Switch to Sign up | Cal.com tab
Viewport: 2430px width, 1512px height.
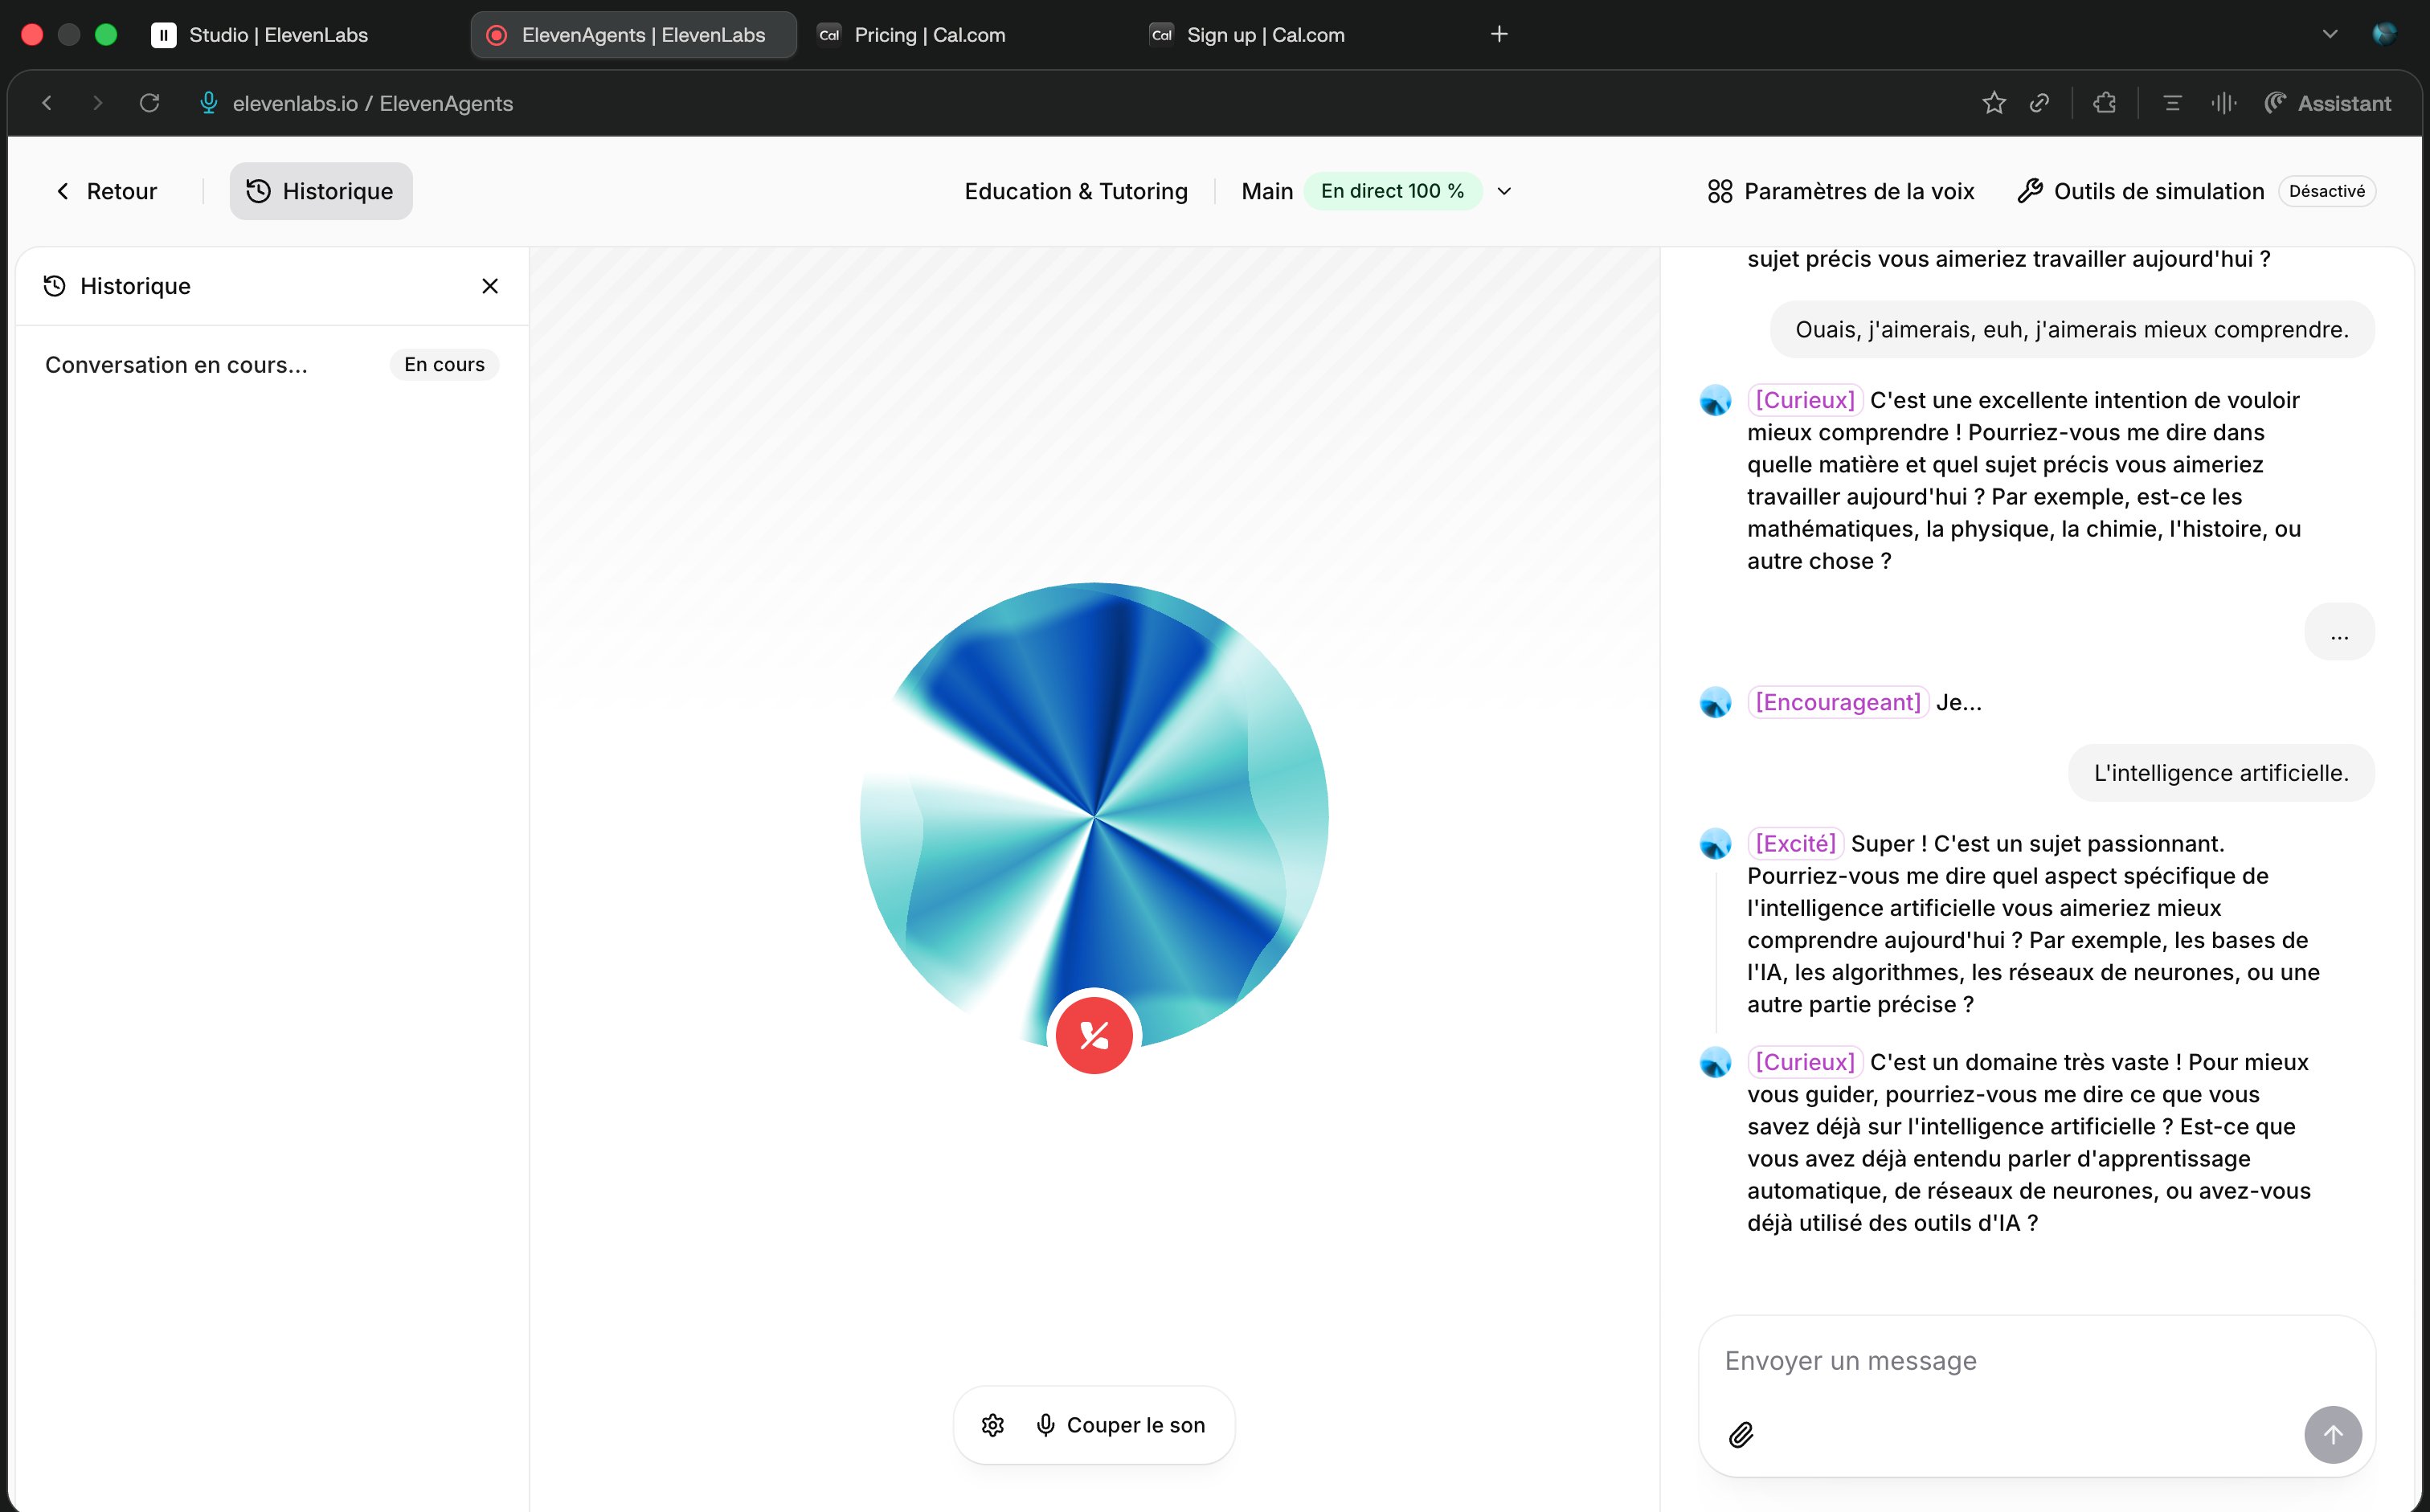click(1265, 35)
